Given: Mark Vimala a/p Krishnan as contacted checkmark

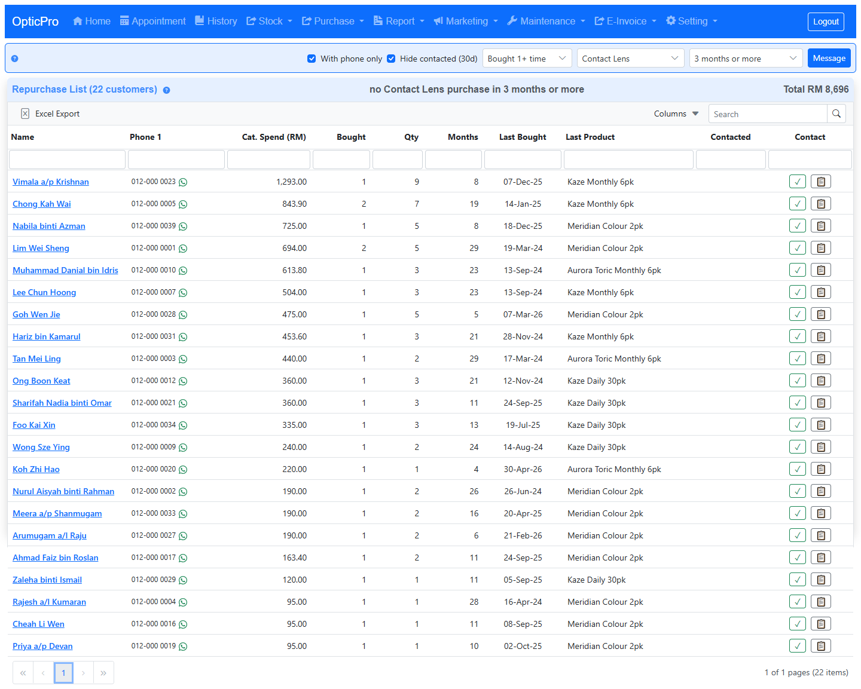Looking at the screenshot, I should tap(798, 182).
